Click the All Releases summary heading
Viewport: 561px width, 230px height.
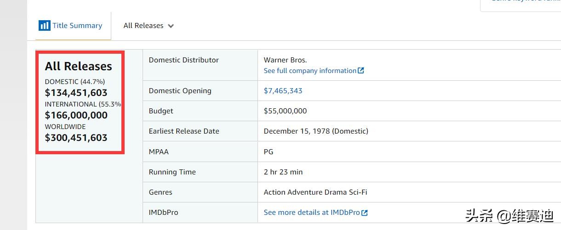click(x=78, y=66)
